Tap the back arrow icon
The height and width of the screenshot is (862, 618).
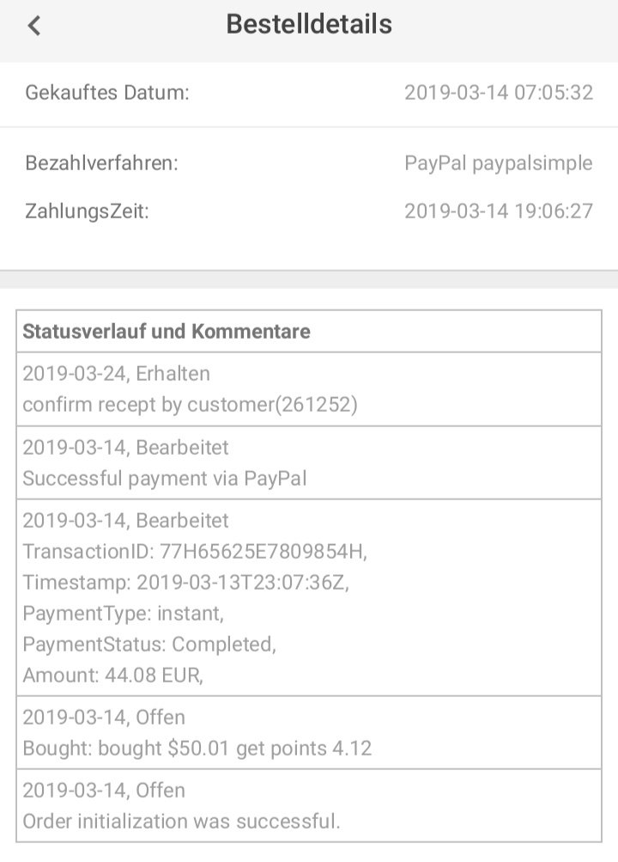click(x=34, y=26)
